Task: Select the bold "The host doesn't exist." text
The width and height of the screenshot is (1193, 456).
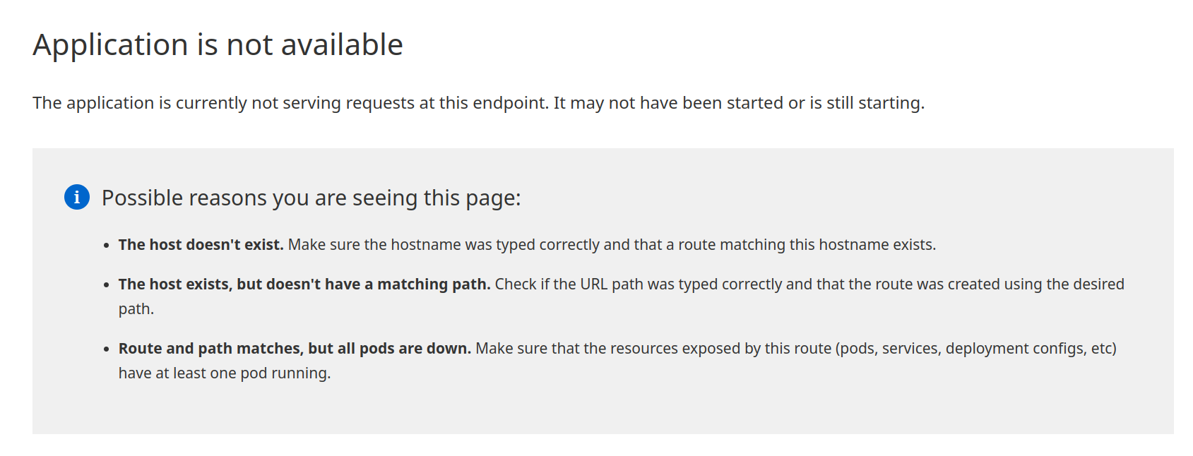Action: tap(201, 245)
